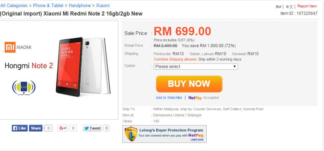
Task: Switch language to Chinese (中文)
Action: pyautogui.click(x=289, y=7)
